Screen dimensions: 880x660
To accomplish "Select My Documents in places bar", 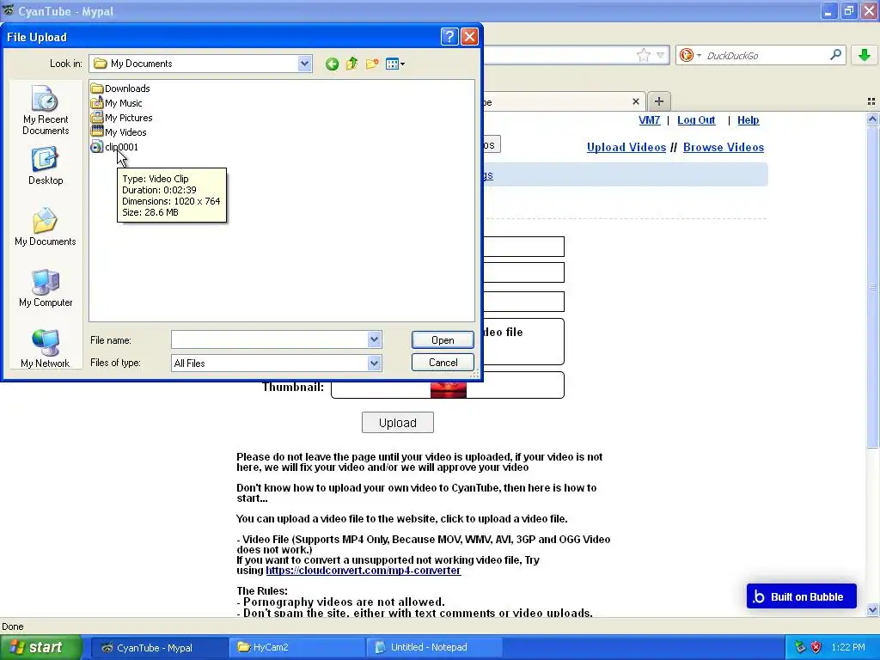I will point(46,227).
